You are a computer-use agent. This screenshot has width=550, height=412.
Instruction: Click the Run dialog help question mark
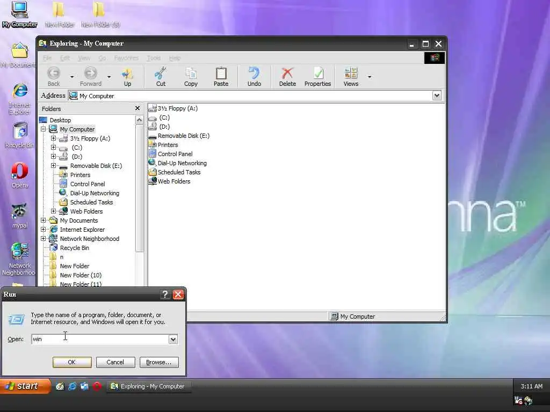pos(165,295)
